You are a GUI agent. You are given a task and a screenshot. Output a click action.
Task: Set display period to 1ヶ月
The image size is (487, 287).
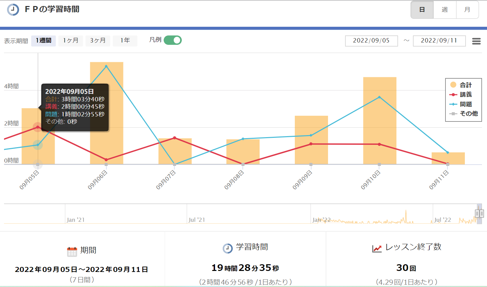(70, 41)
